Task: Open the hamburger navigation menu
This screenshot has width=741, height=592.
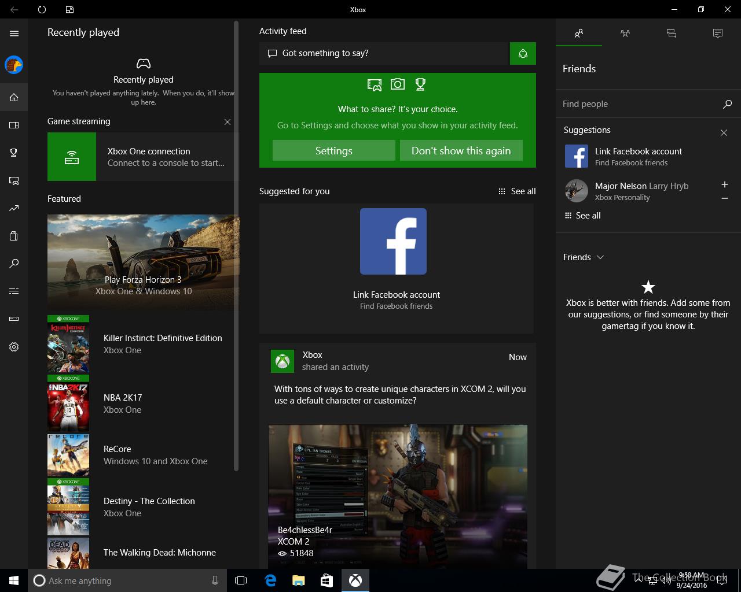Action: (x=14, y=34)
